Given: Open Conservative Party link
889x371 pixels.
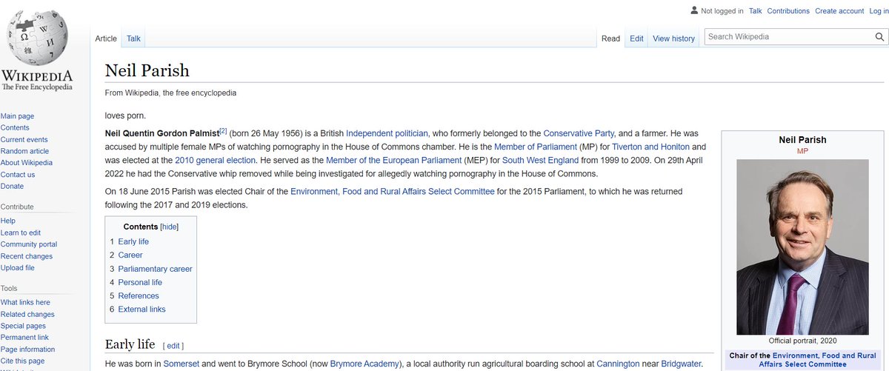Looking at the screenshot, I should [579, 133].
